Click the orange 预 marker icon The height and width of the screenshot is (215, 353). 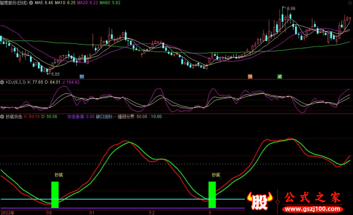250,76
